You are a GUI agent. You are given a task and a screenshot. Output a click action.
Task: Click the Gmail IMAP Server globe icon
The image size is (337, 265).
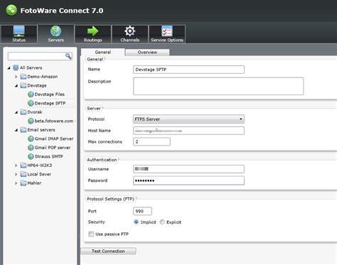click(x=31, y=139)
